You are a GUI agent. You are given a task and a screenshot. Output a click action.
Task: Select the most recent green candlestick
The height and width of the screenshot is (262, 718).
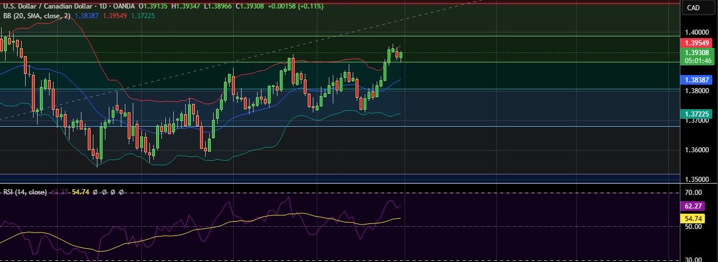tap(401, 55)
